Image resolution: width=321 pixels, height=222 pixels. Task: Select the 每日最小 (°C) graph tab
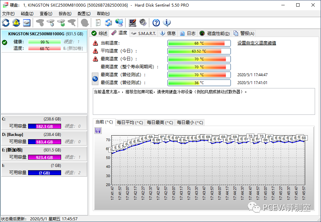190,122
